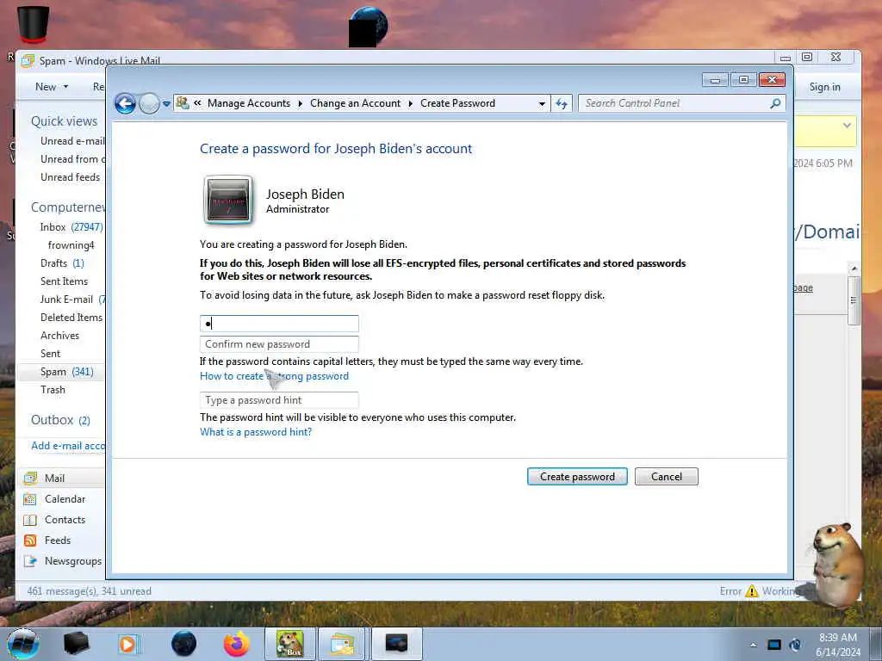882x661 pixels.
Task: Open the Trash folder
Action: 53,390
